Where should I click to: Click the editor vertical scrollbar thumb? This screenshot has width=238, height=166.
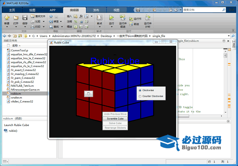pos(225,55)
